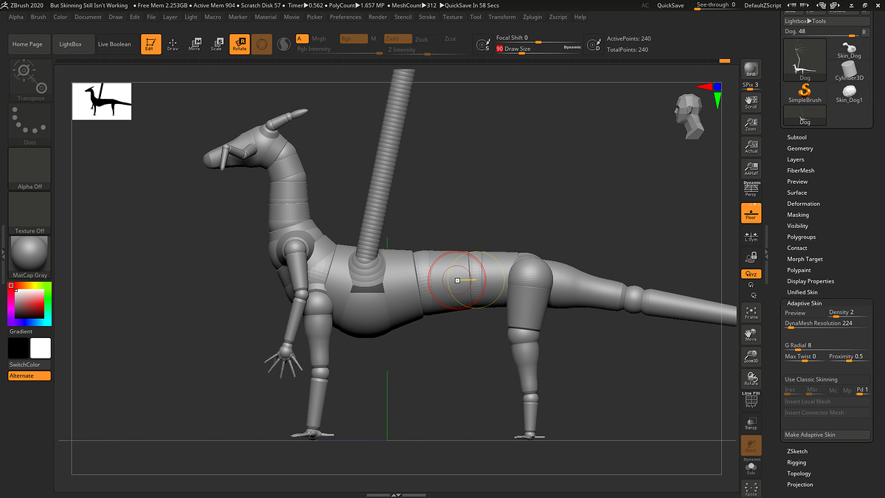Expand the Geometry section

[800, 148]
